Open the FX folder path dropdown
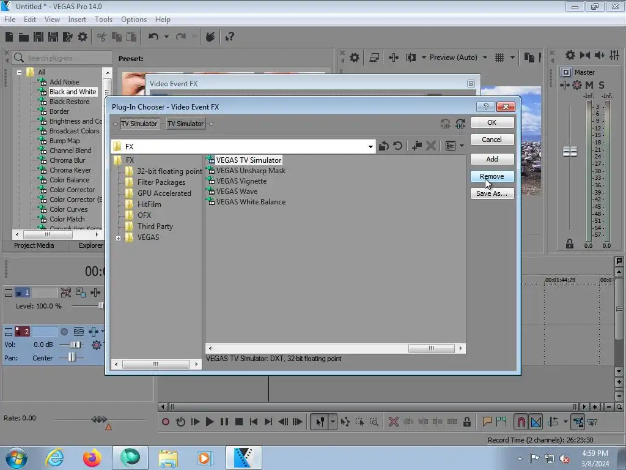 coord(370,147)
